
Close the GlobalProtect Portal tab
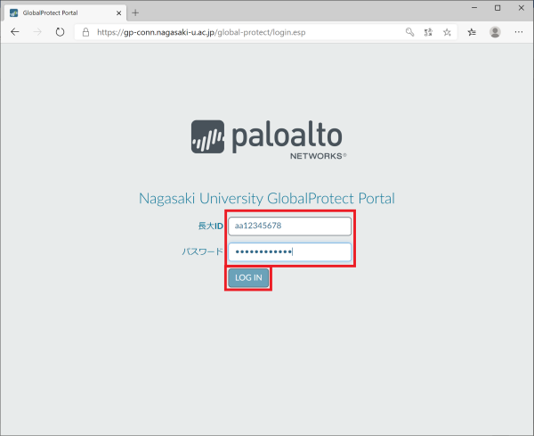pyautogui.click(x=119, y=12)
